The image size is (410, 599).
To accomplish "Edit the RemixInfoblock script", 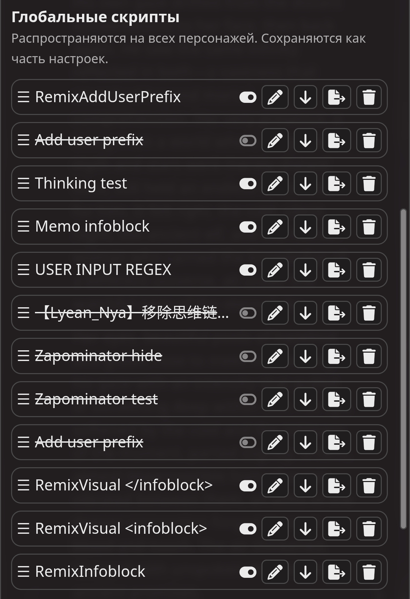I will pos(275,572).
